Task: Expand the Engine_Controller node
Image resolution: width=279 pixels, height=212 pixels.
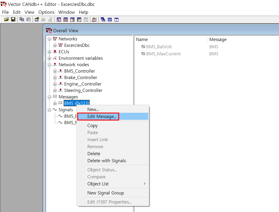Action: pos(55,84)
